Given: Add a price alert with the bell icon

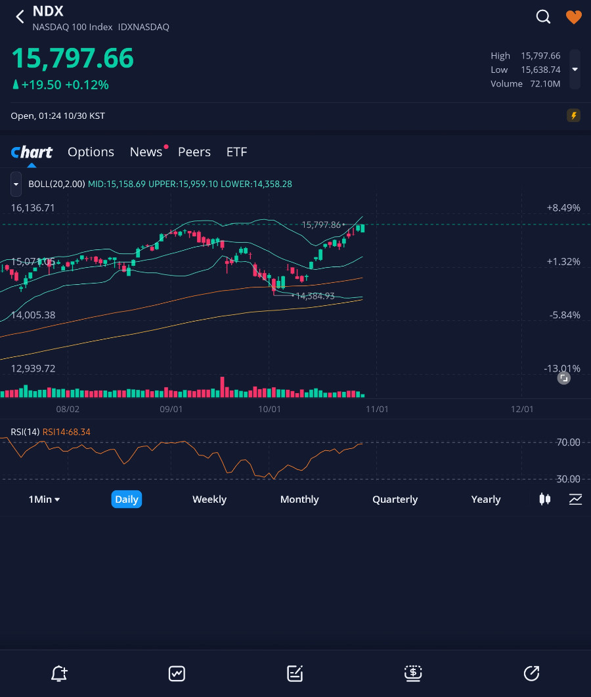Looking at the screenshot, I should [x=59, y=673].
